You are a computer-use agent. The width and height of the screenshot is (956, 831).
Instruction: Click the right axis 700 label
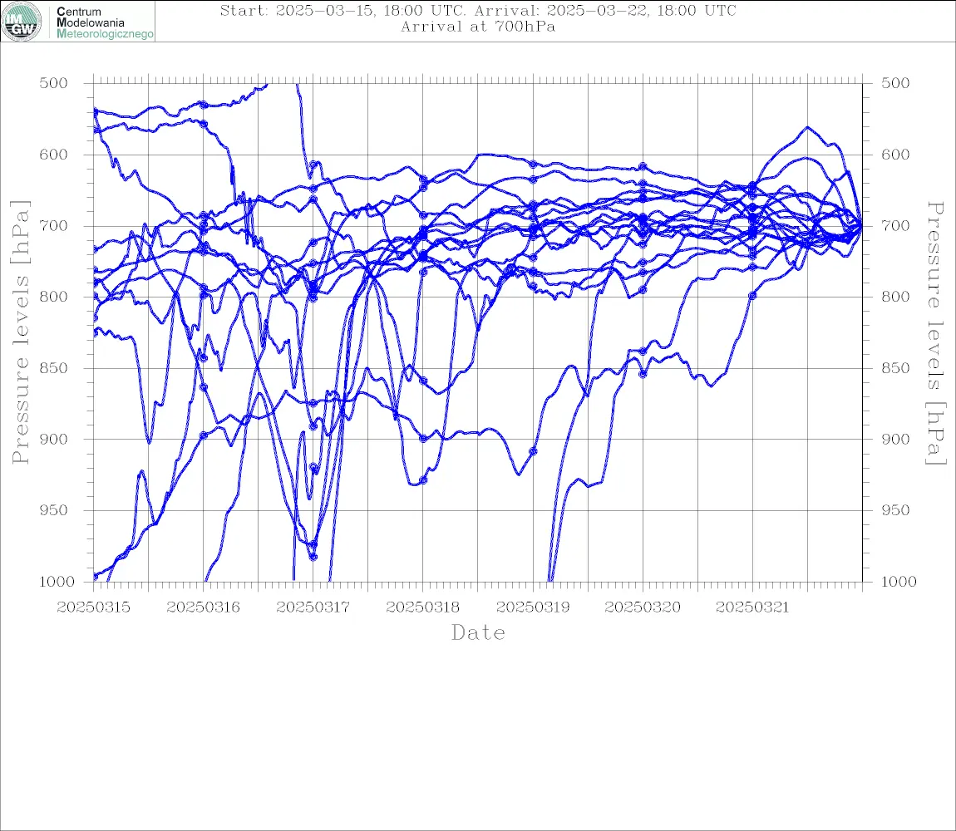[895, 225]
